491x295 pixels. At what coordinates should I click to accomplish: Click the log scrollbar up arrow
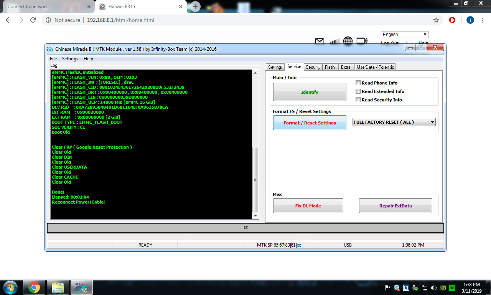click(x=255, y=73)
